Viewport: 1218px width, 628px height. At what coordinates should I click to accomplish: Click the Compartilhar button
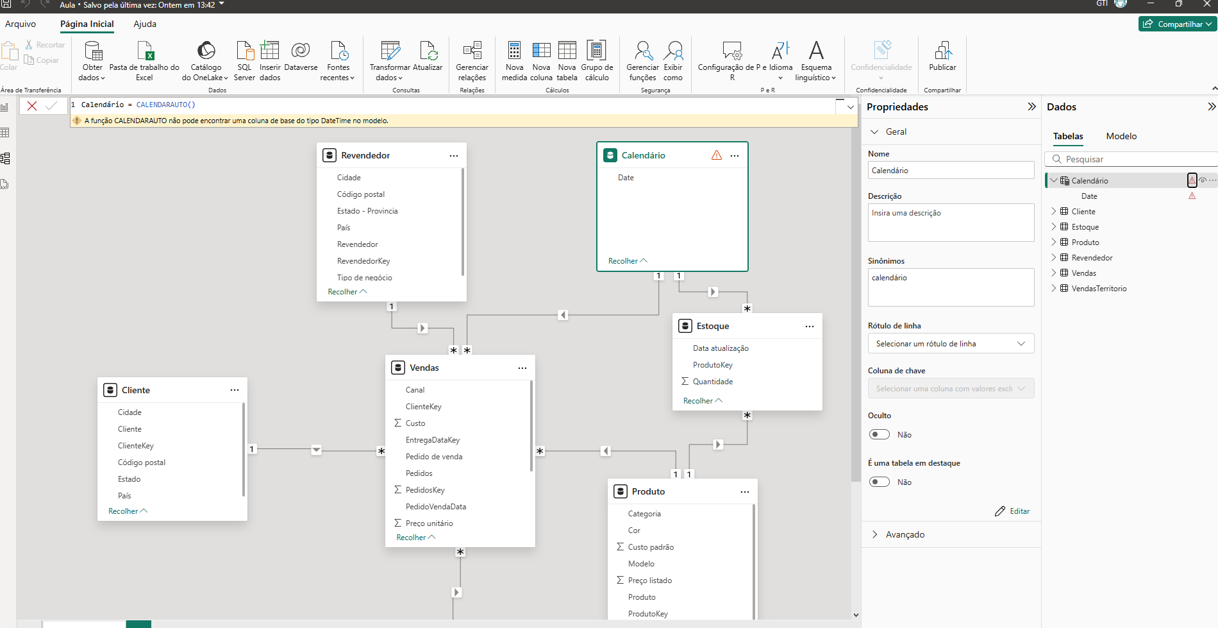pos(1178,24)
